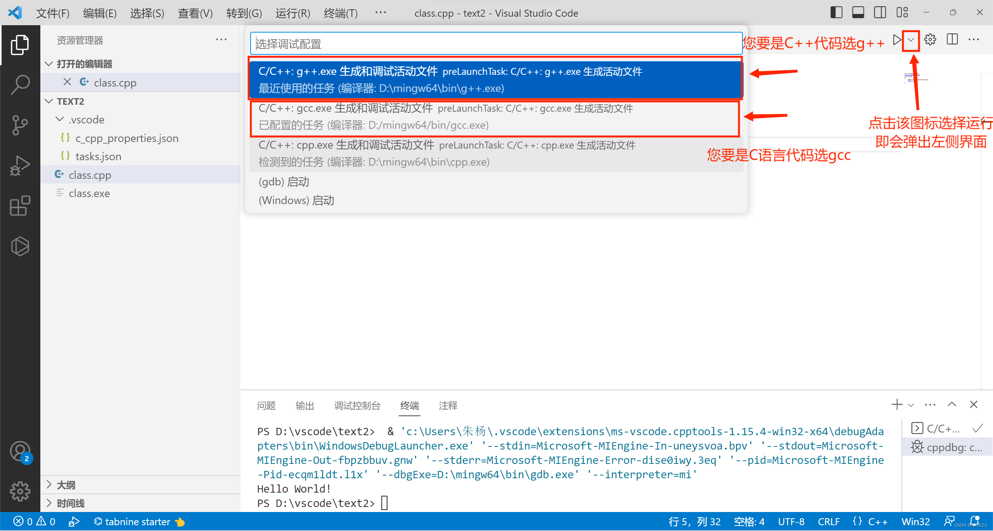Screen dimensions: 993x531
Task: Open the Manage gear in activity bar
Action: pos(20,491)
